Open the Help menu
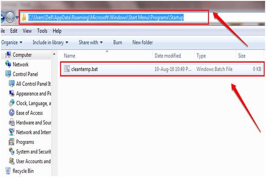The width and height of the screenshot is (266, 177). 57,31
